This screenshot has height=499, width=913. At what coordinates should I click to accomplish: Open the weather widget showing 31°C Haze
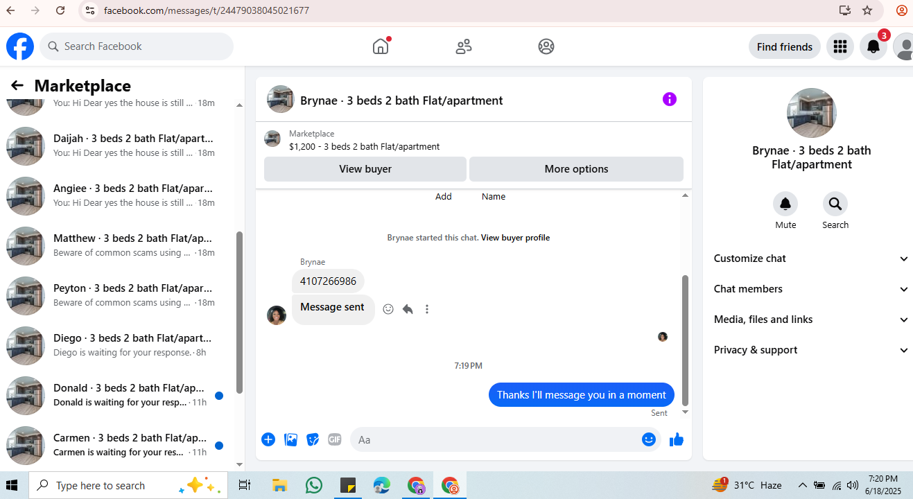point(747,485)
